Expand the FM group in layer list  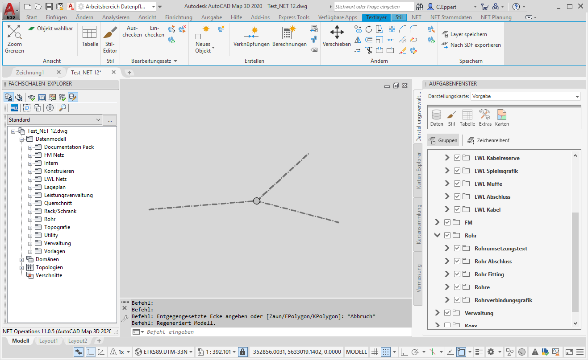coord(438,222)
